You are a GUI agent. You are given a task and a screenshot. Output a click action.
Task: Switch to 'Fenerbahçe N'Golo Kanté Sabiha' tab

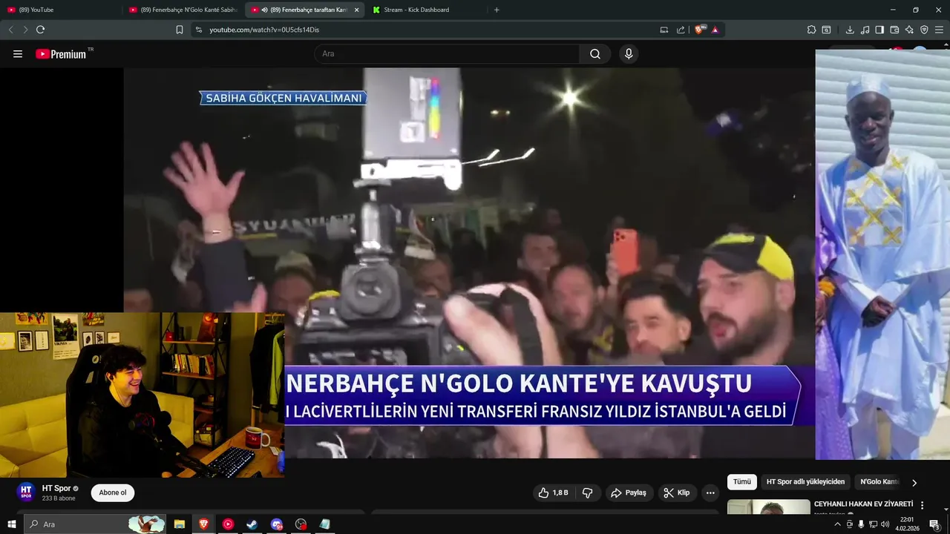tap(183, 10)
